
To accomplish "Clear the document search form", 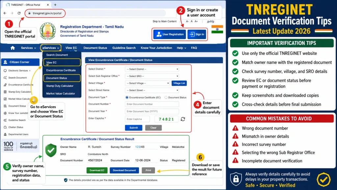I will (x=153, y=128).
